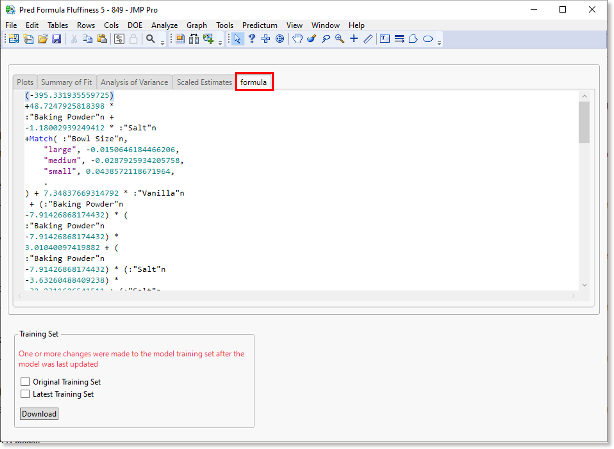Select the Polygon shape tool

pos(413,39)
